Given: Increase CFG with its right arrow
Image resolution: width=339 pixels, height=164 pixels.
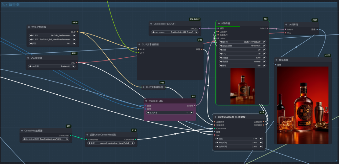Looking at the screenshot, I should coord(264,54).
